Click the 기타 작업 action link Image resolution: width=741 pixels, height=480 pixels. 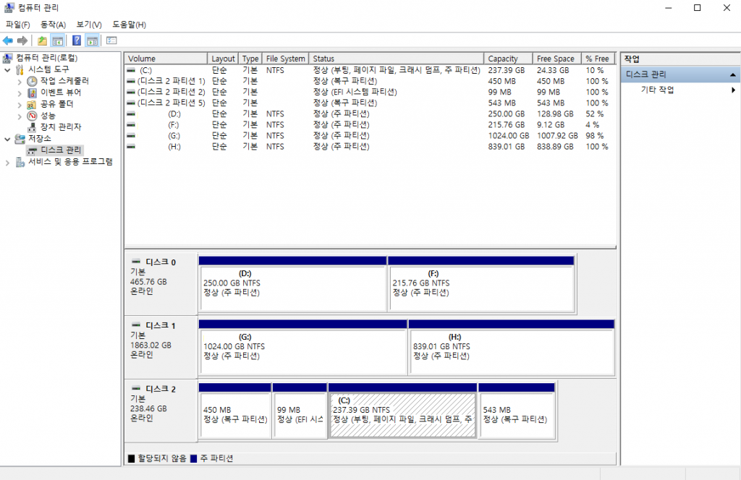click(x=657, y=90)
